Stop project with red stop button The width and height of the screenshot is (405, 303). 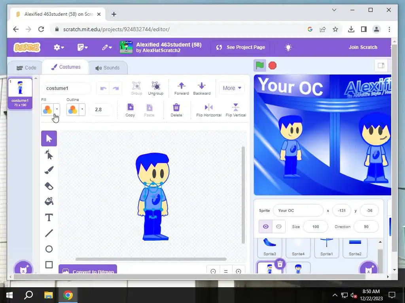[x=273, y=66]
